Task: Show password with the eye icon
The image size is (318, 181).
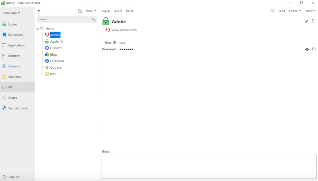Action: click(x=307, y=49)
